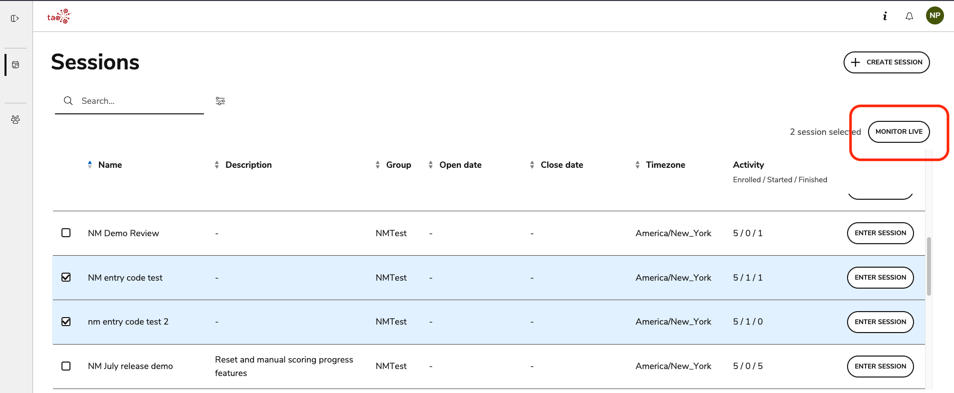This screenshot has width=954, height=393.
Task: Open notifications bell
Action: coord(909,16)
